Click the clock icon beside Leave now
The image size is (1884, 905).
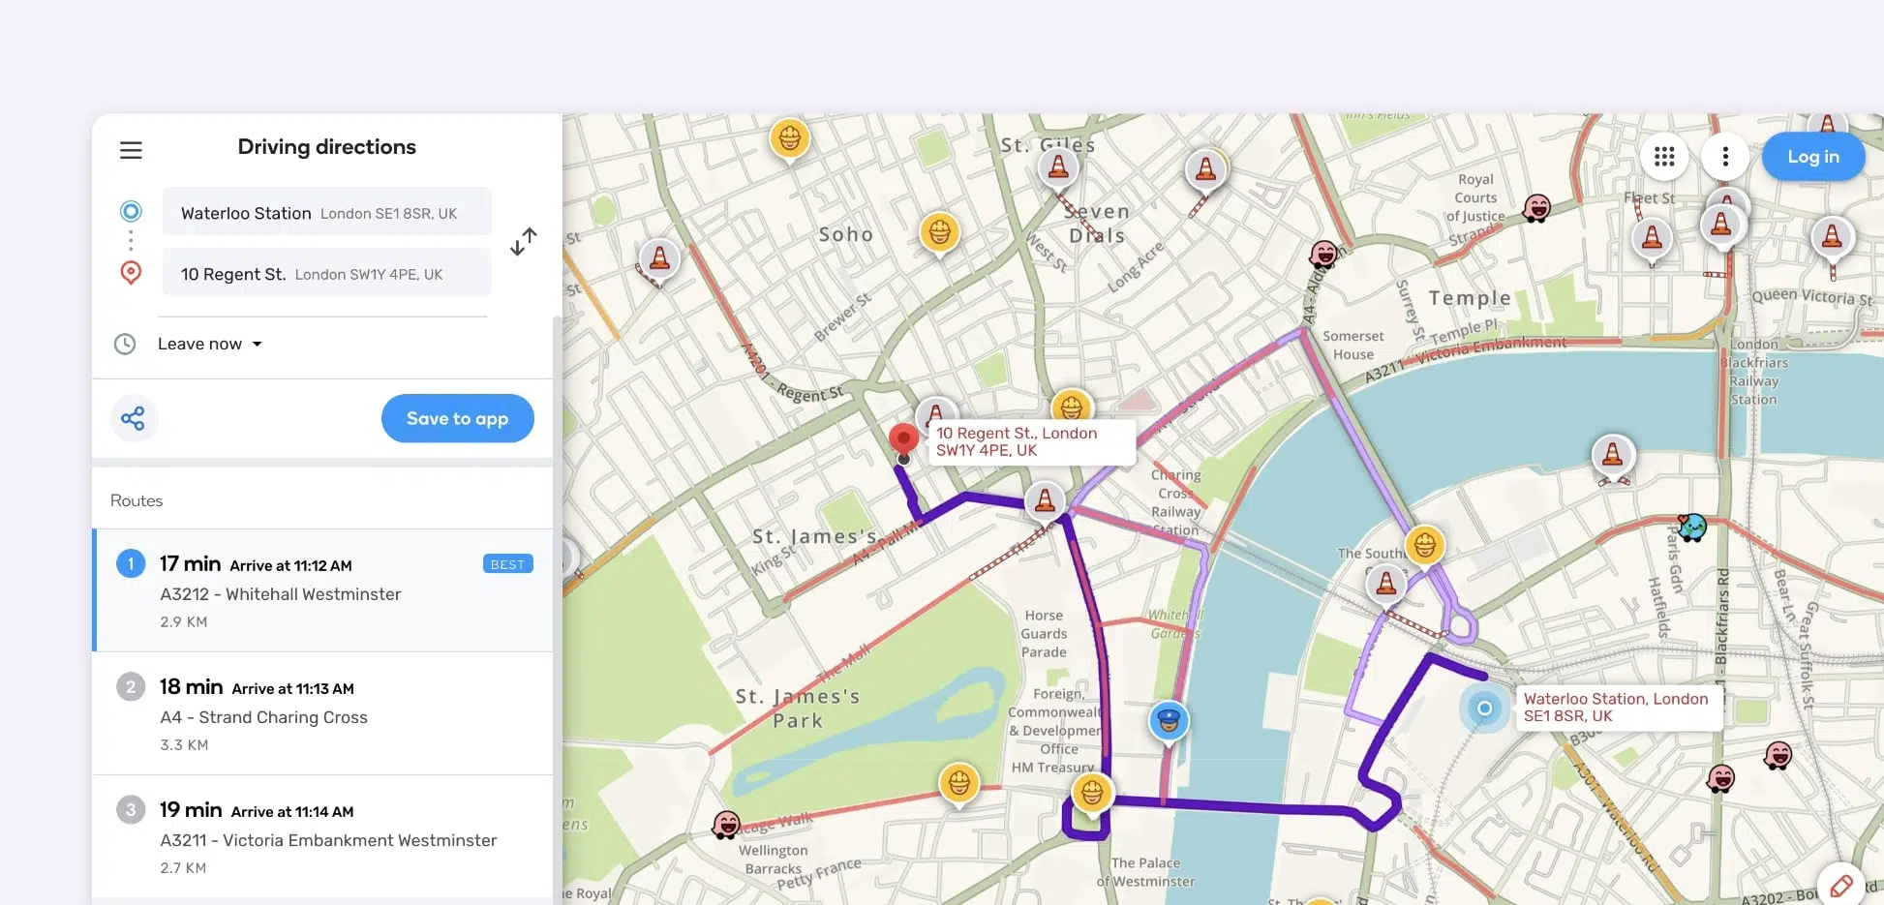click(125, 344)
